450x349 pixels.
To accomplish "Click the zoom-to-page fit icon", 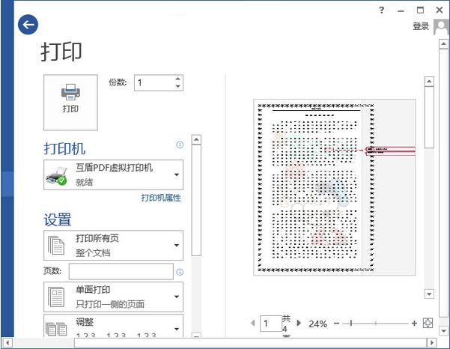I will [428, 324].
